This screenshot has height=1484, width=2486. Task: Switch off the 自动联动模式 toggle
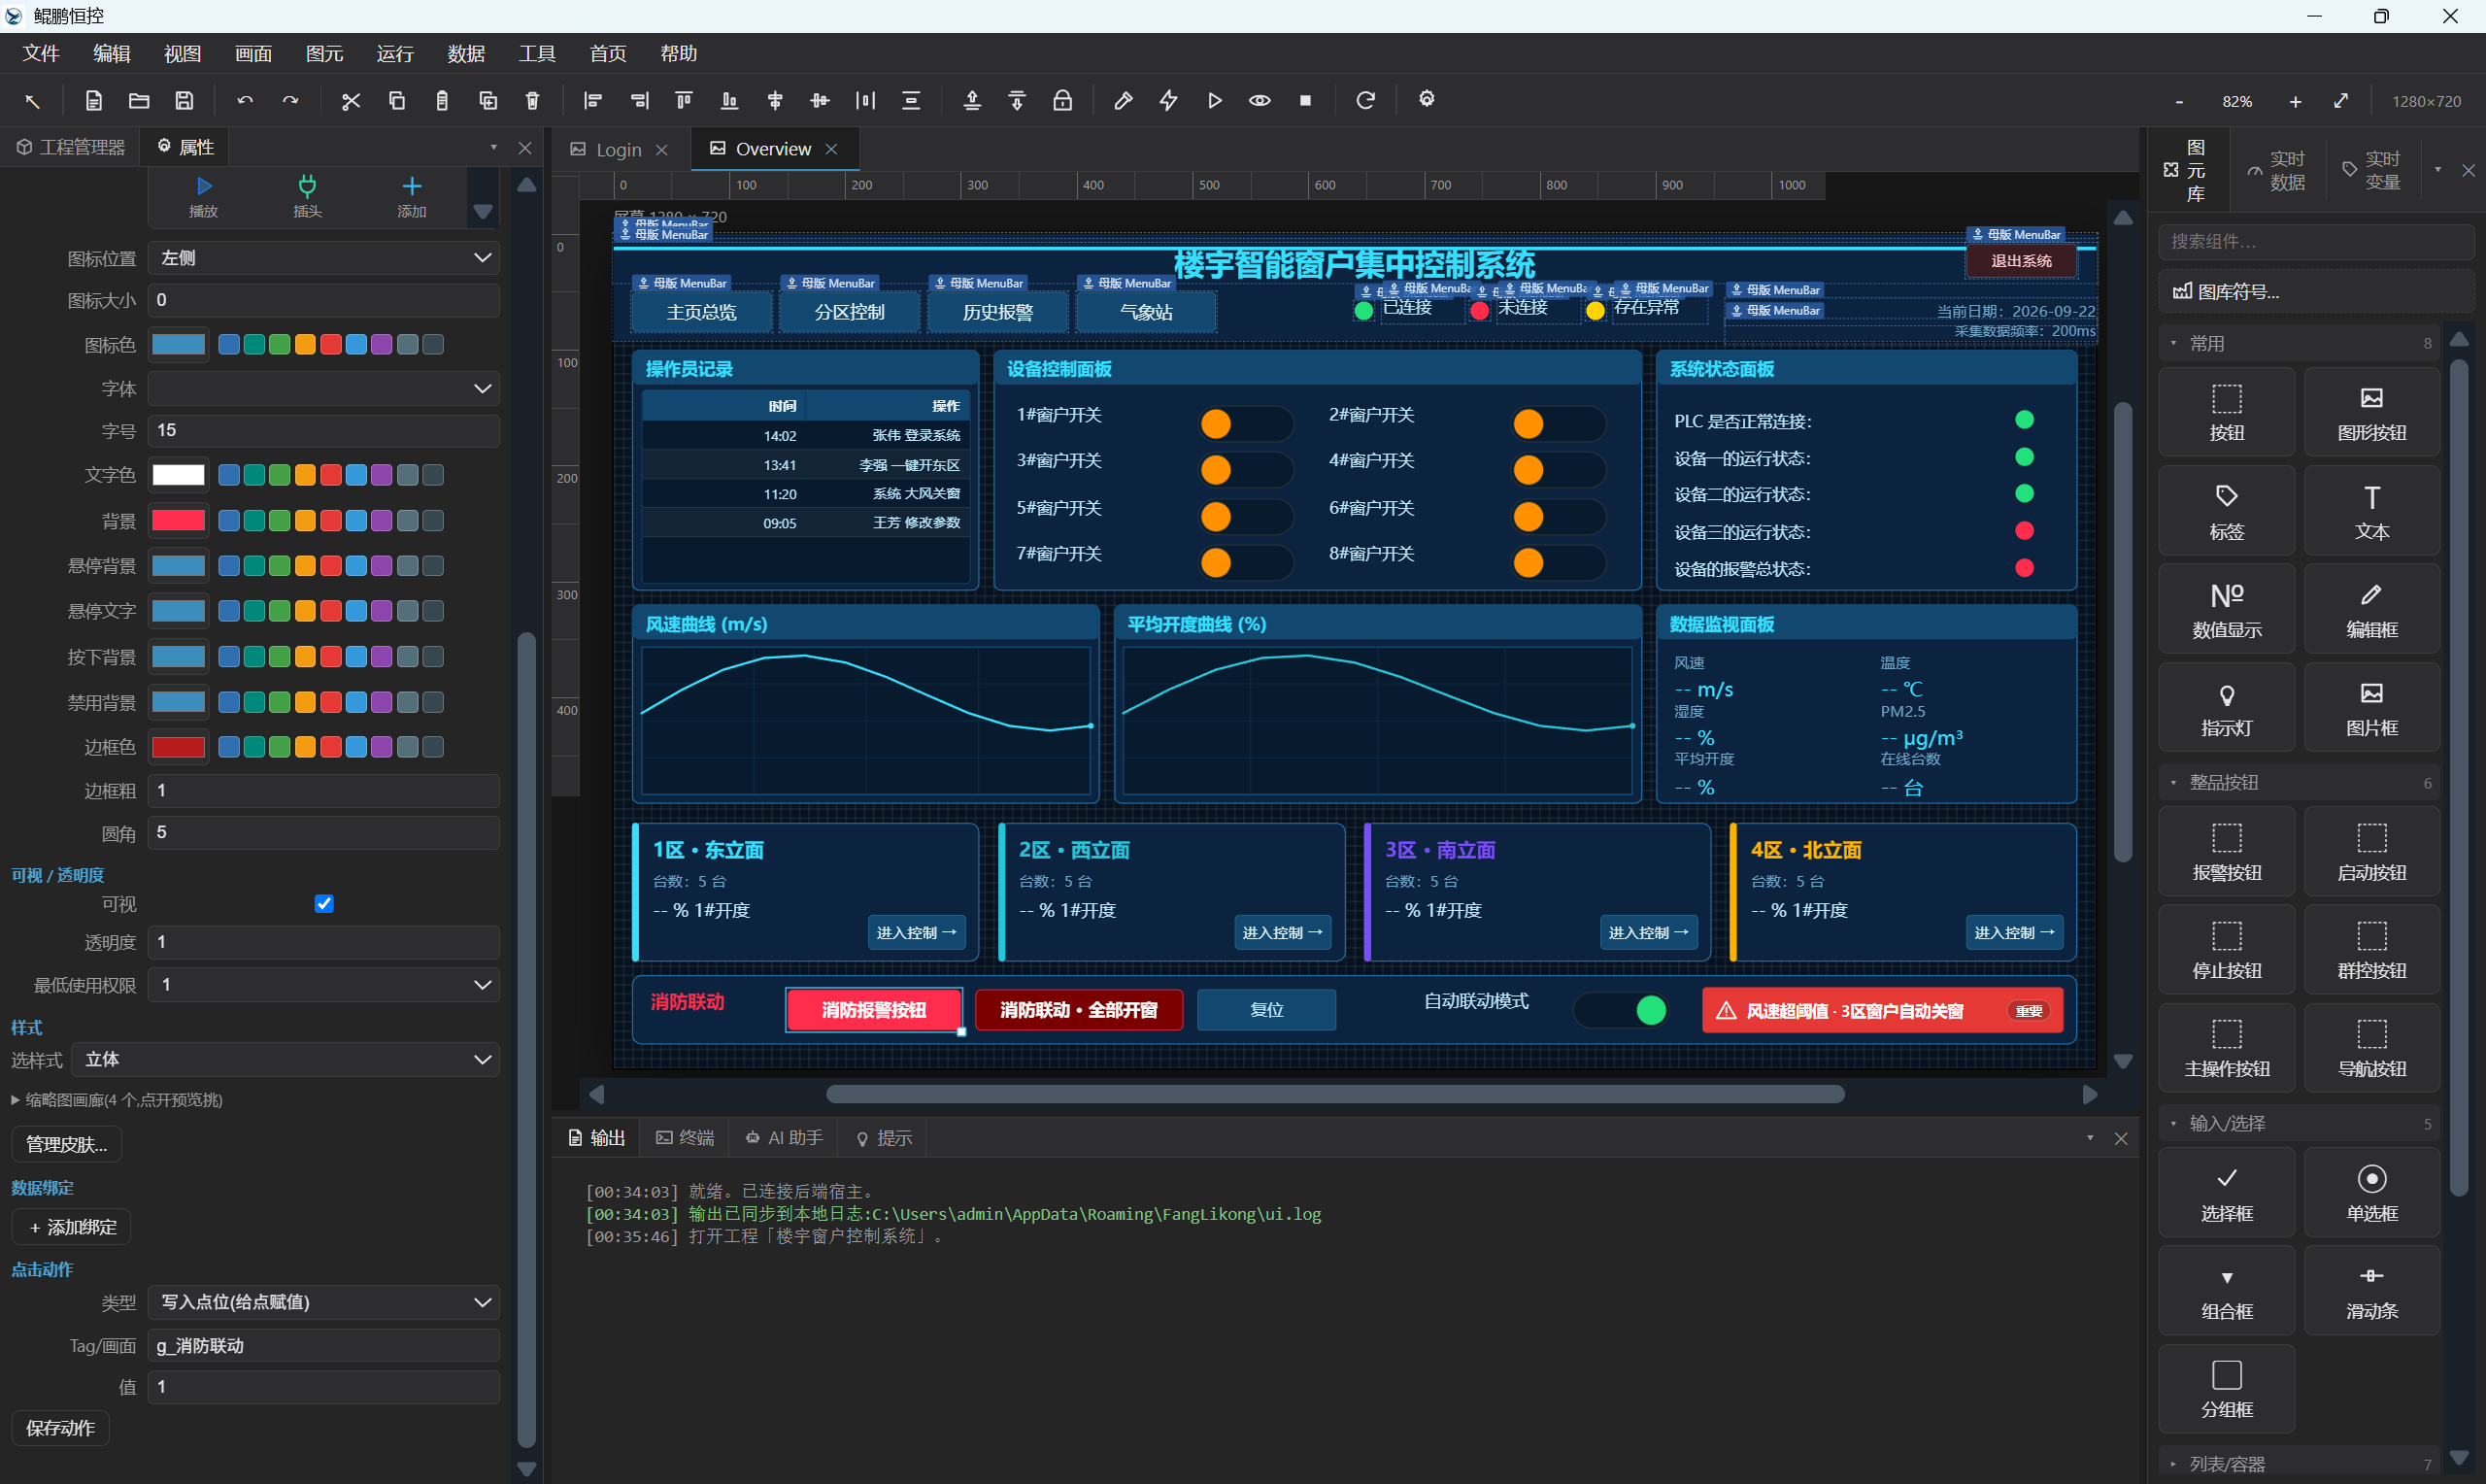[x=1622, y=1010]
